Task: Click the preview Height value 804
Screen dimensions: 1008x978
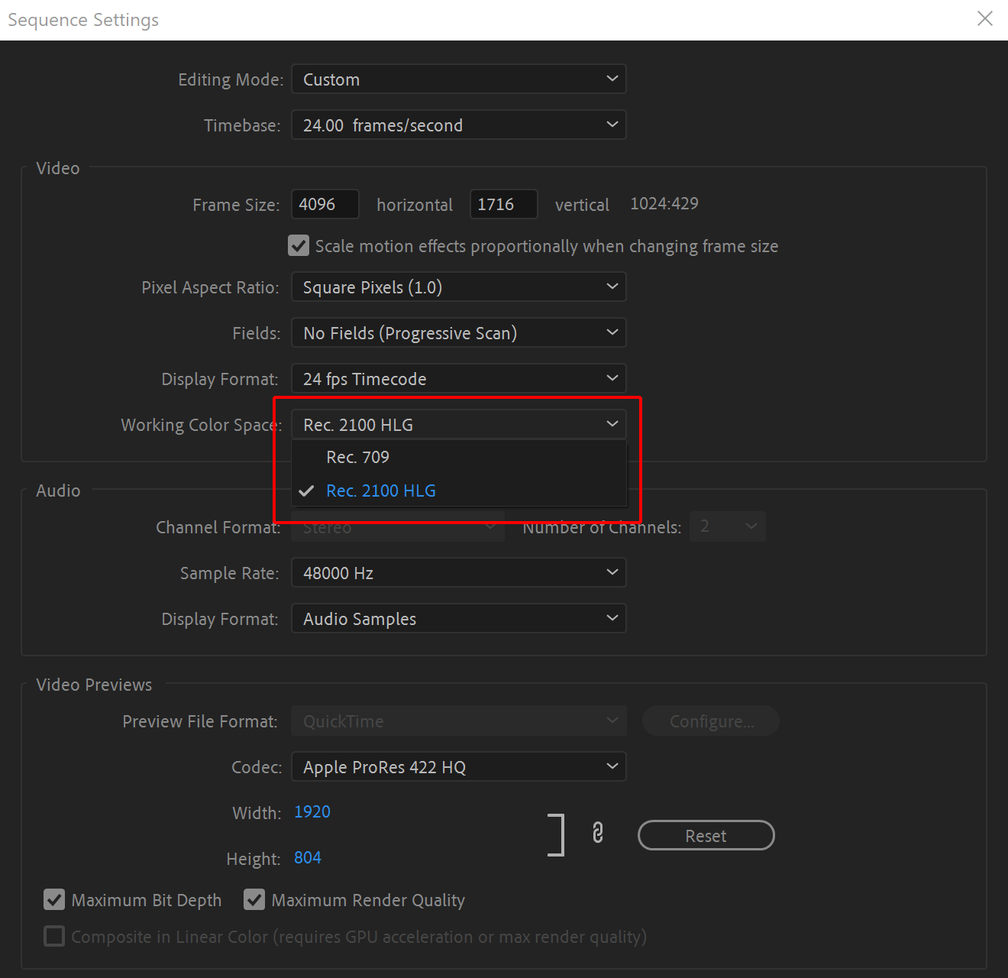Action: point(308,858)
